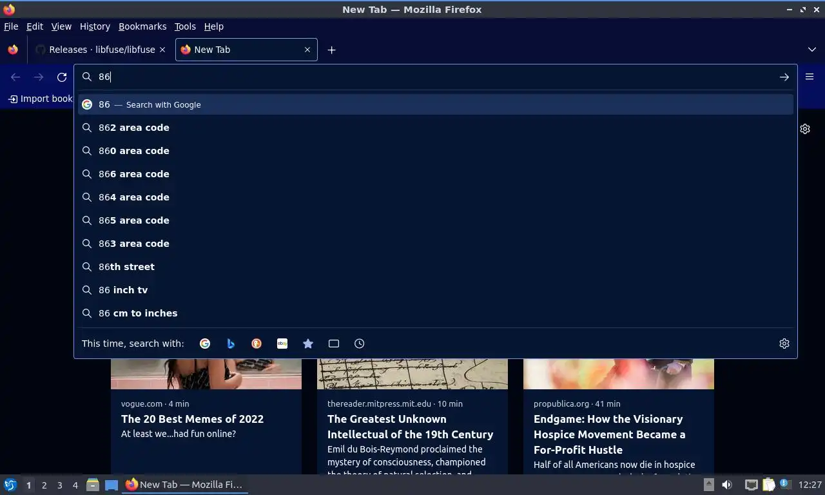Image resolution: width=825 pixels, height=495 pixels.
Task: Choose '86th street' suggestion
Action: click(x=436, y=267)
